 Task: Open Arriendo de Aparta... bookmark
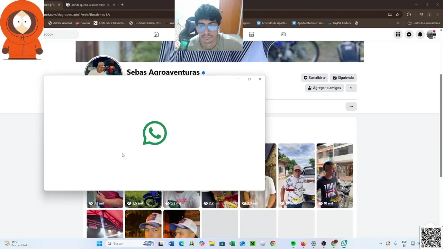tap(272, 23)
